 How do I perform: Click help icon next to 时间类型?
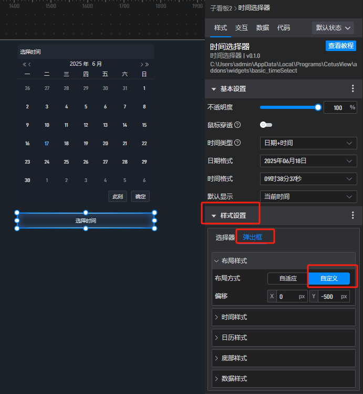tap(237, 143)
